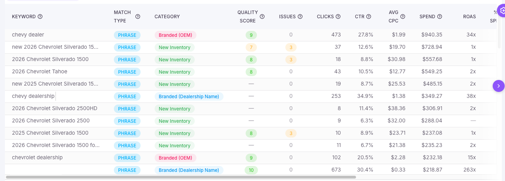Select keyword '2026 Chevrolet Silverado 1500'
This screenshot has width=505, height=181.
50,59
